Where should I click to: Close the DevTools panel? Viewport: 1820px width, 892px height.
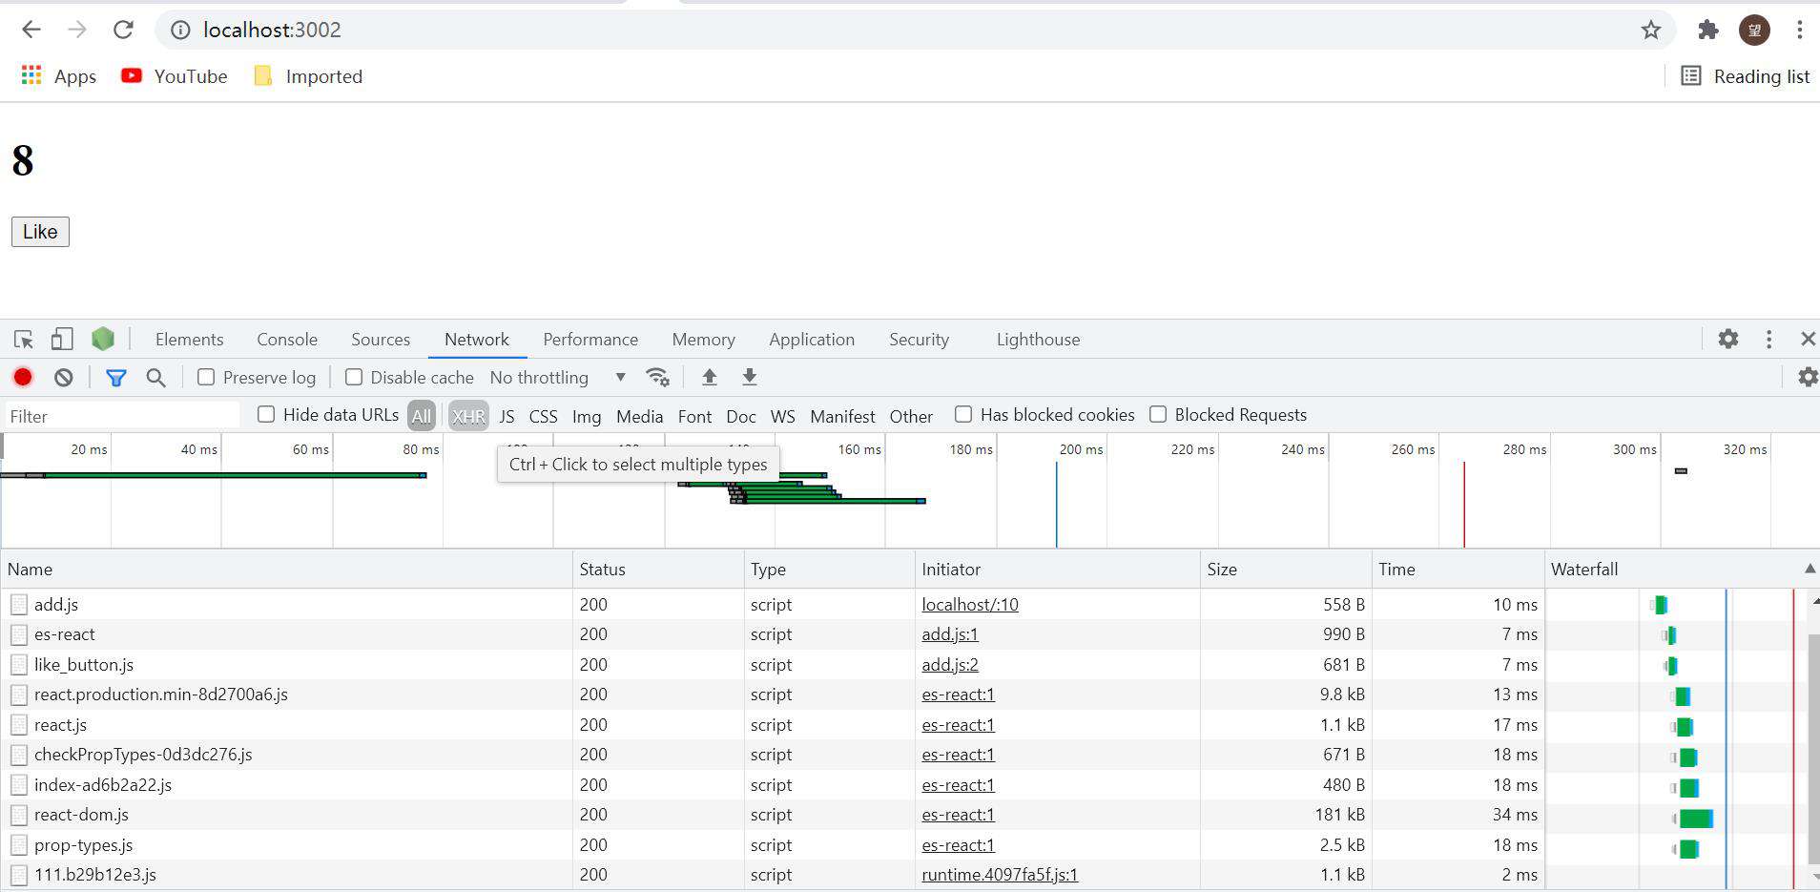tap(1808, 339)
